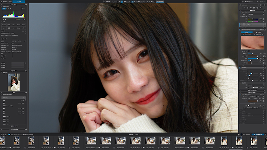Open the color rendering category dropdown
The width and height of the screenshot is (267, 150).
tap(256, 96)
